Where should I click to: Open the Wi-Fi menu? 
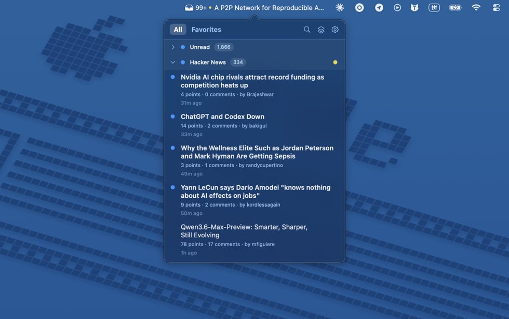[x=476, y=8]
